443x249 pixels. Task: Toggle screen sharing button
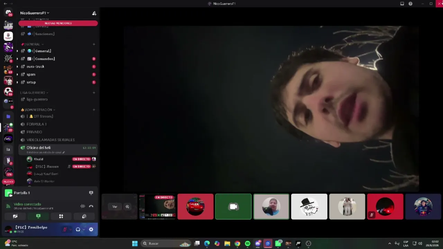38,216
